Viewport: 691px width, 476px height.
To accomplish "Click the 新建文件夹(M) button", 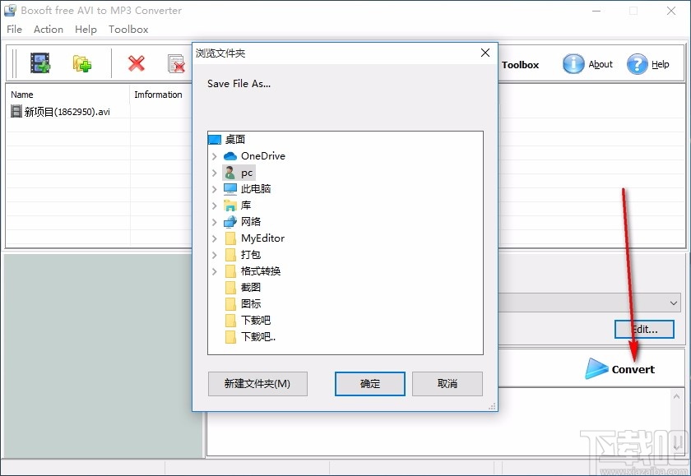I will point(257,383).
